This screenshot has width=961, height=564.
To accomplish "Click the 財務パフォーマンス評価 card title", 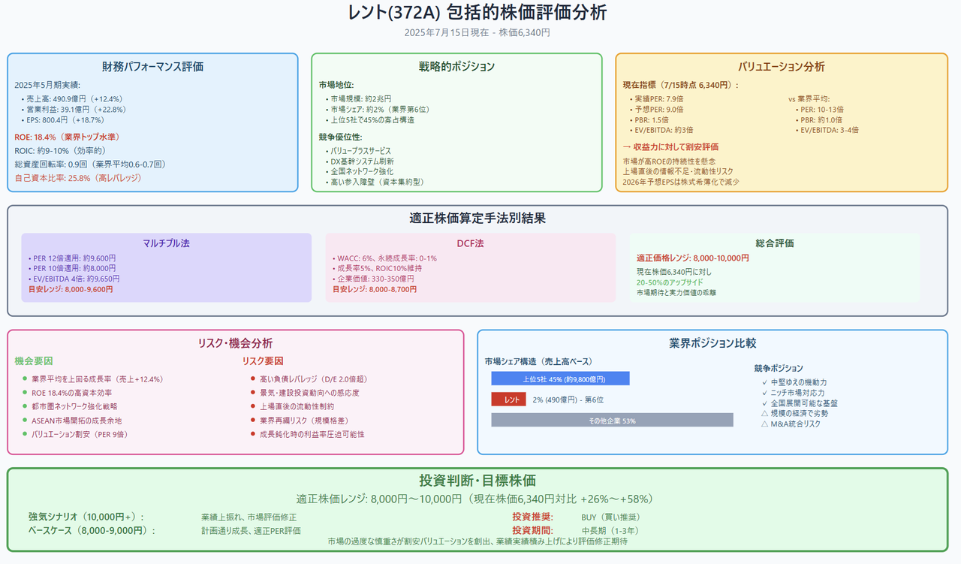I will pyautogui.click(x=152, y=66).
